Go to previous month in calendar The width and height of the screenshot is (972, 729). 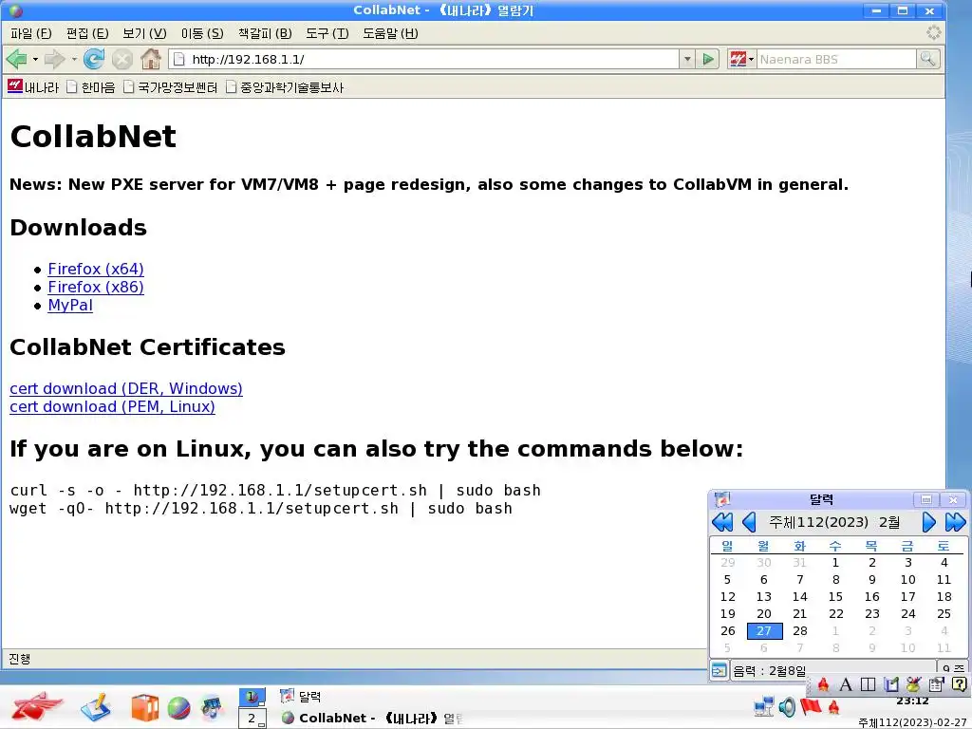(x=749, y=523)
